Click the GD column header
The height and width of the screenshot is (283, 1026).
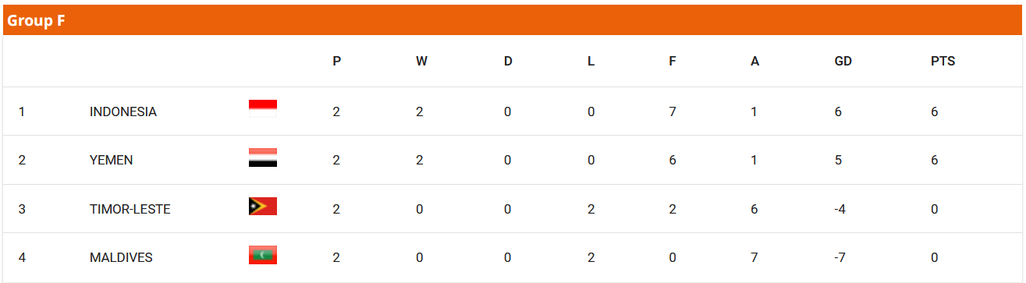point(843,61)
